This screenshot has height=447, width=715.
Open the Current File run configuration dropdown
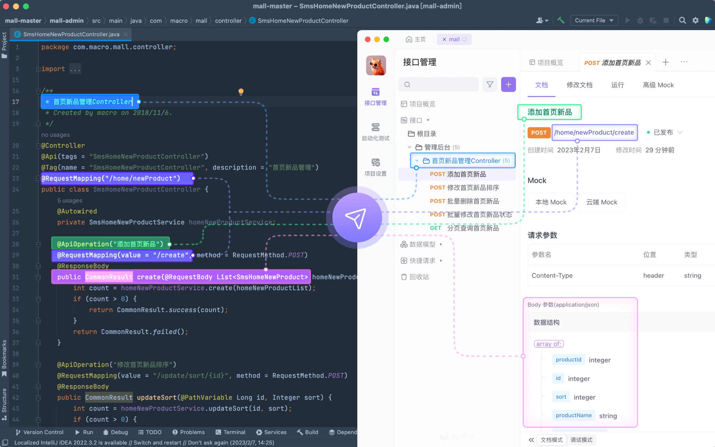594,20
